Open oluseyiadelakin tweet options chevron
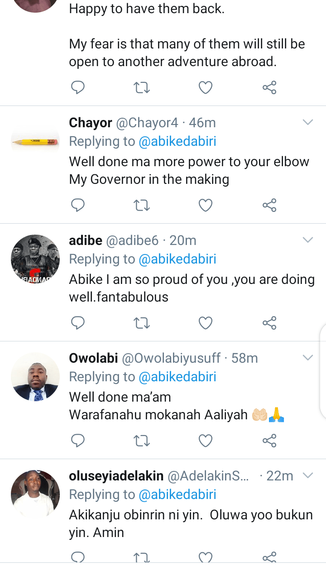326x566 pixels. 308,475
